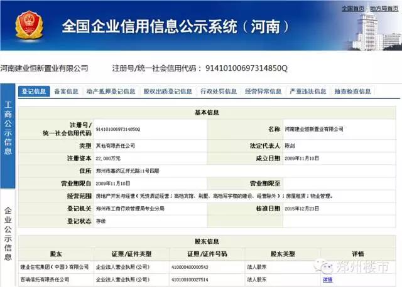Select the 登记信息 tab
Image resolution: width=402 pixels, height=287 pixels.
point(34,91)
